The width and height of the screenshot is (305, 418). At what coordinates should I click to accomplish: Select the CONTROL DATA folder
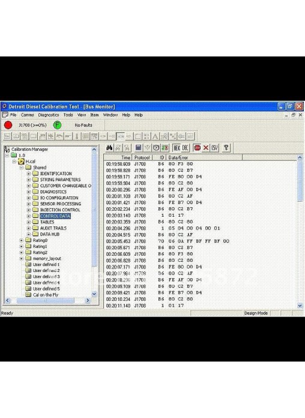click(55, 216)
